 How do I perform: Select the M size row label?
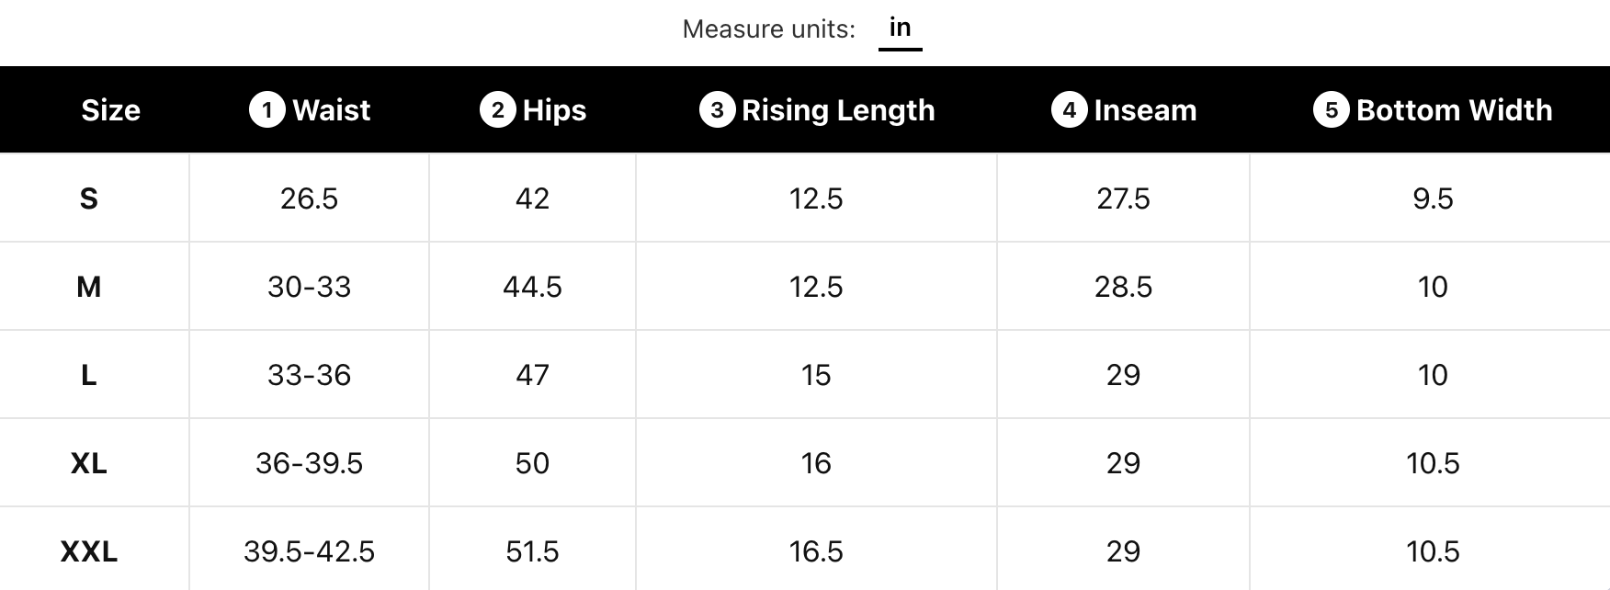89,287
